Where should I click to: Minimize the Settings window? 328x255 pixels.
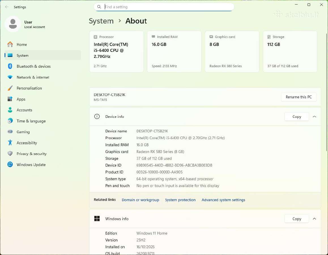(x=296, y=5)
